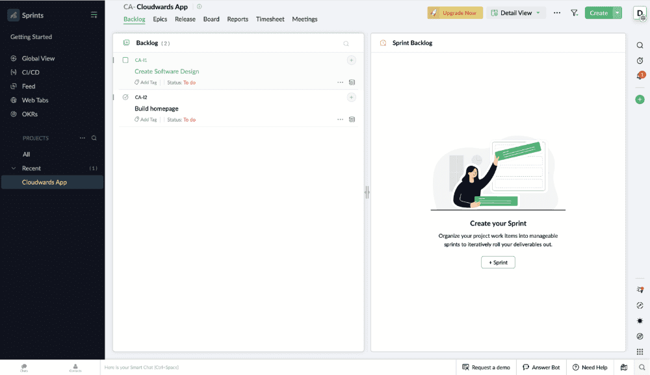The height and width of the screenshot is (375, 650).
Task: Click the Sprints logo icon
Action: 13,15
